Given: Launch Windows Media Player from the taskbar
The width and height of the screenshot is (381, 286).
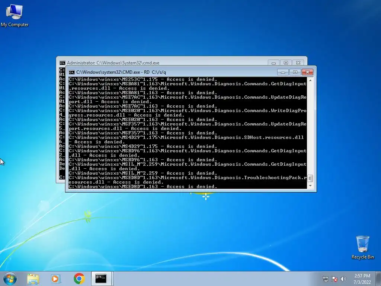Looking at the screenshot, I should tap(56, 279).
